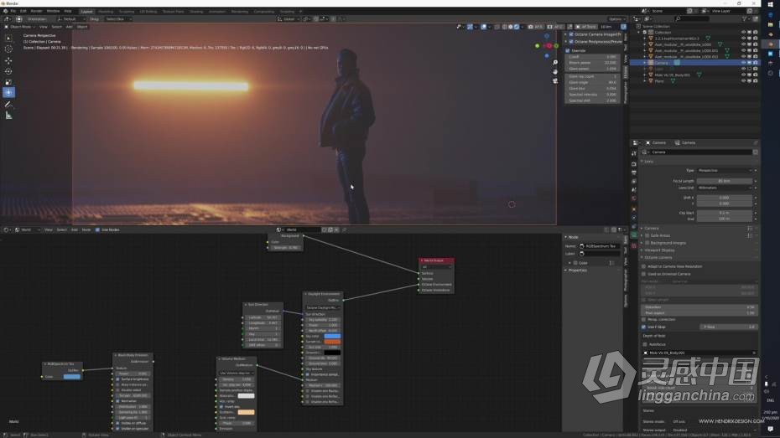Click the Daylight Environment node header

click(x=323, y=294)
